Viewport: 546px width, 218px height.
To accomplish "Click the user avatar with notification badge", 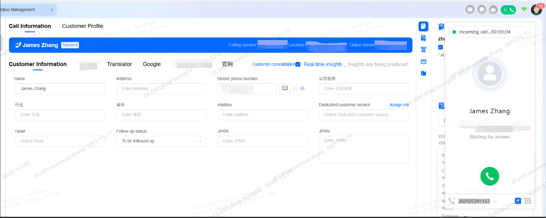I will (536, 9).
